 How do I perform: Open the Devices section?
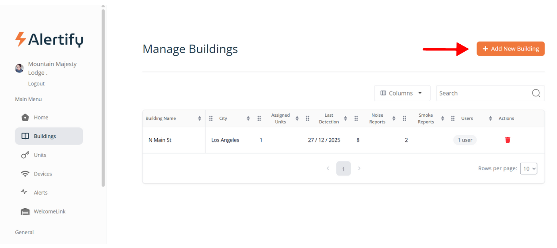tap(42, 174)
